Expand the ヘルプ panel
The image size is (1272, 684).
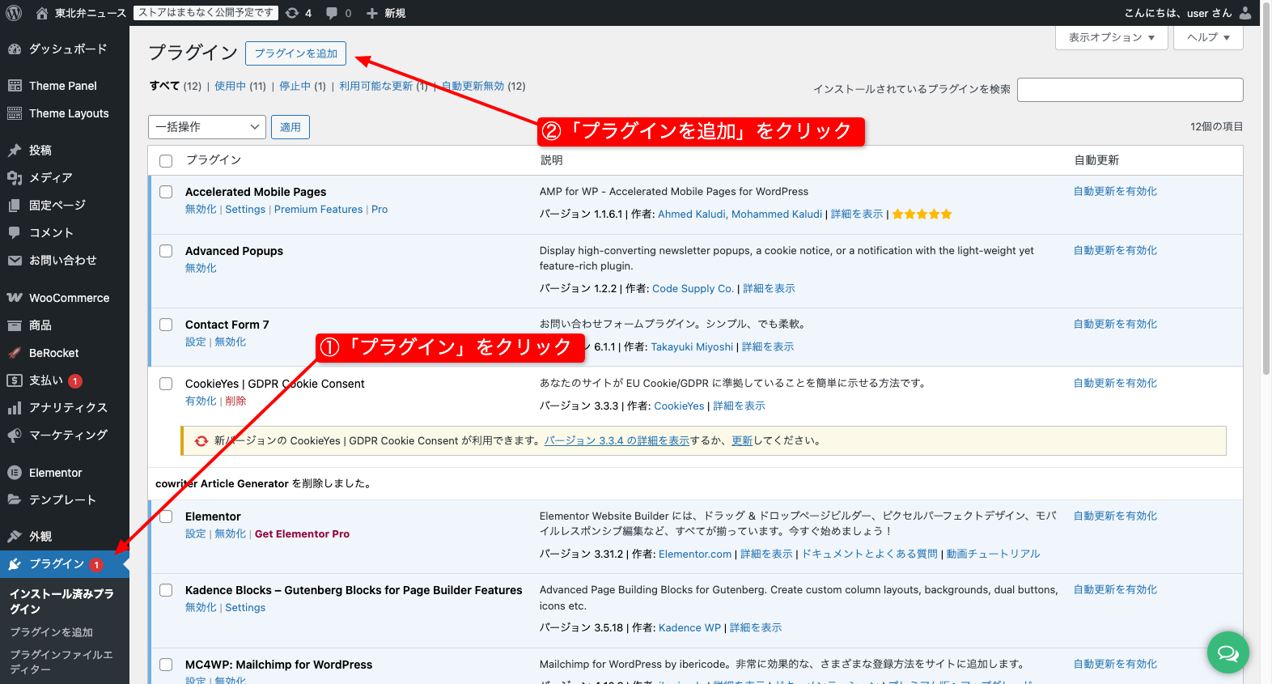coord(1208,37)
